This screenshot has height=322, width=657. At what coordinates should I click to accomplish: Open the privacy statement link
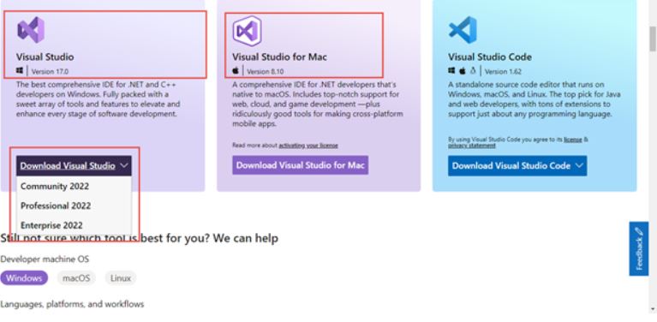472,146
